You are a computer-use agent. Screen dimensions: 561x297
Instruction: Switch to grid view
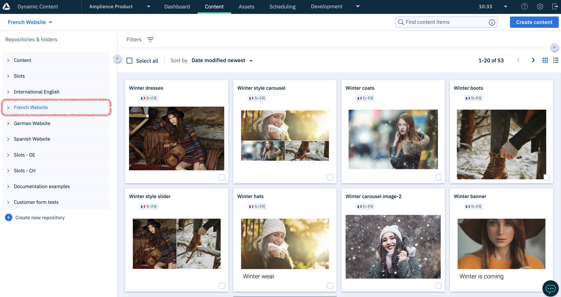point(545,60)
